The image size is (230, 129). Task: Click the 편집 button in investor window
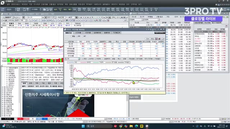tap(152, 39)
